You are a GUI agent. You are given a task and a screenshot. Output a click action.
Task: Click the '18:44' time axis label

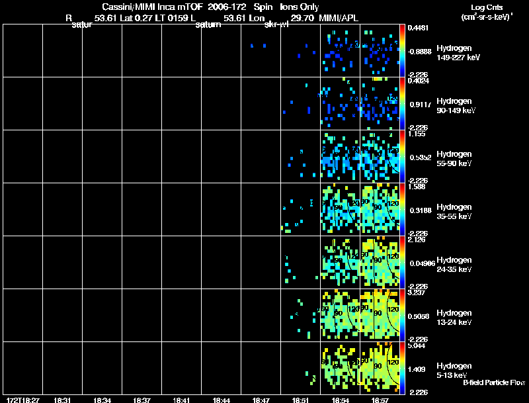pos(222,400)
